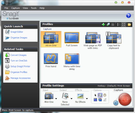Switch profiles to list view
Screen dimensions: 135x113
(119, 25)
